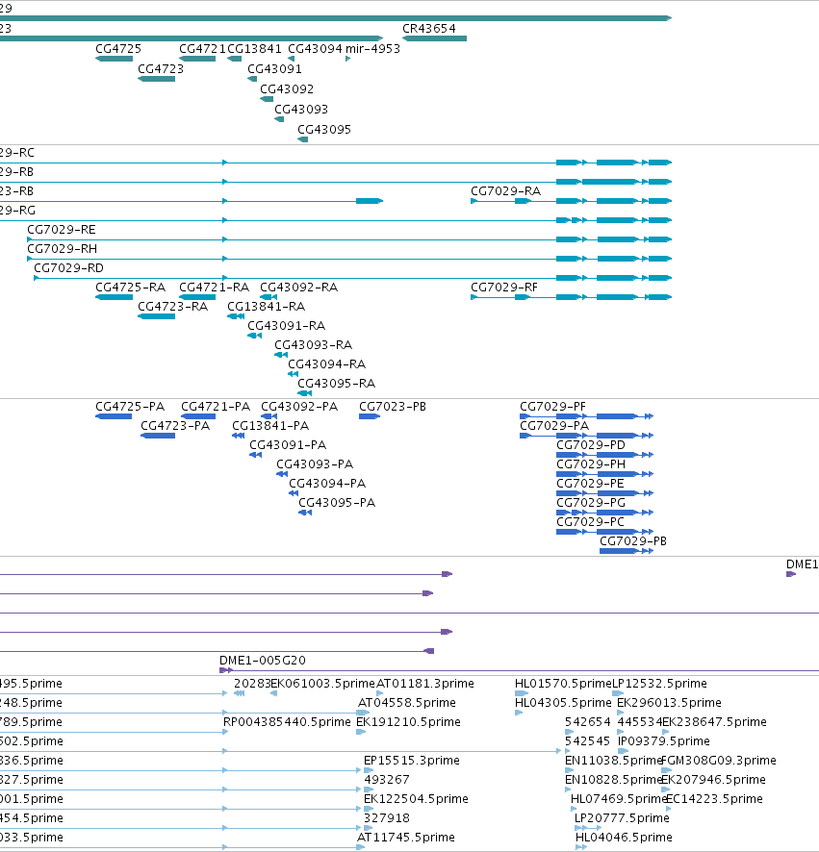
Task: Click the CG43094 gene label
Action: point(315,49)
